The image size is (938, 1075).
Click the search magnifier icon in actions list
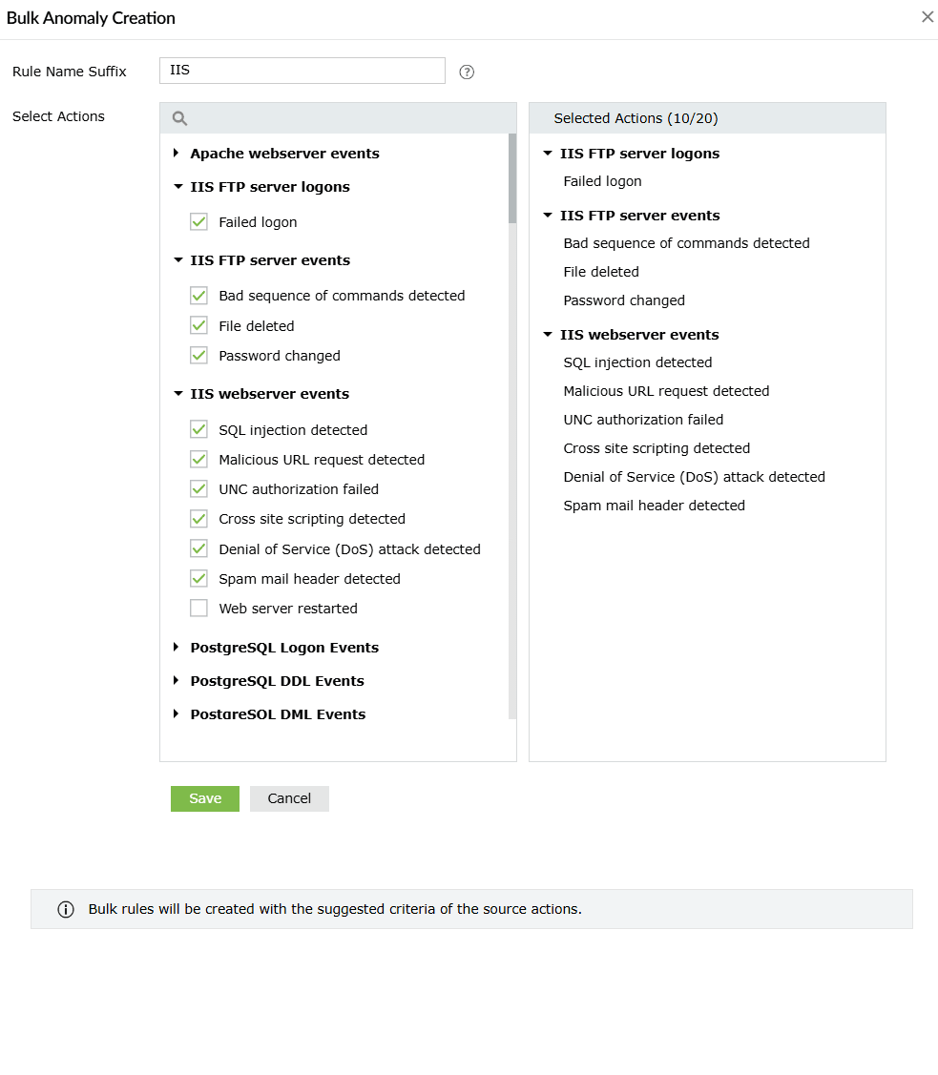tap(179, 118)
